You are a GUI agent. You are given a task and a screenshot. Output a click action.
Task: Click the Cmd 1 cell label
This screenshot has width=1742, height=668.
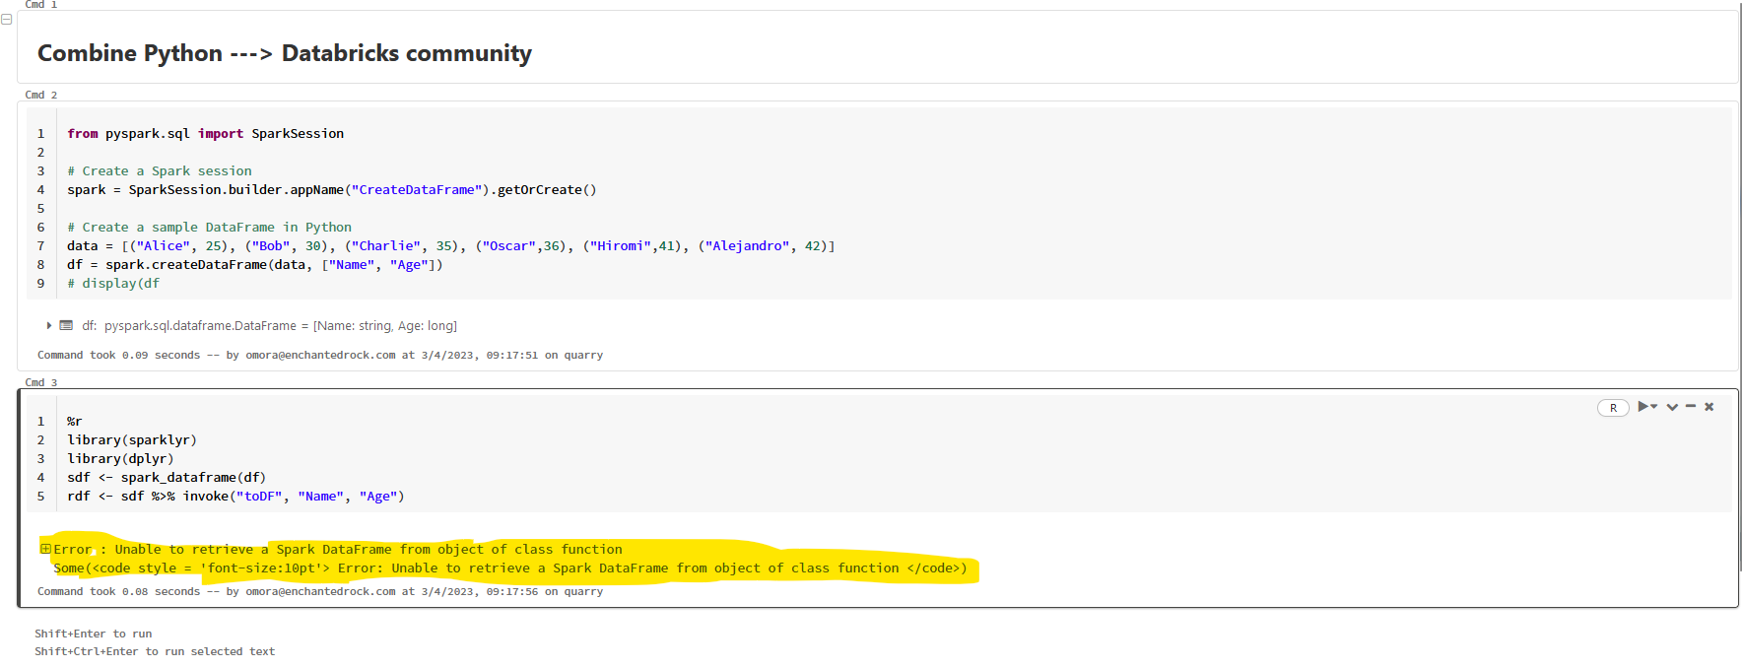tap(40, 5)
